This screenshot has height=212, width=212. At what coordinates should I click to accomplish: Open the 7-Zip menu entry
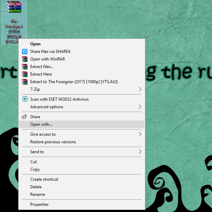point(82,89)
